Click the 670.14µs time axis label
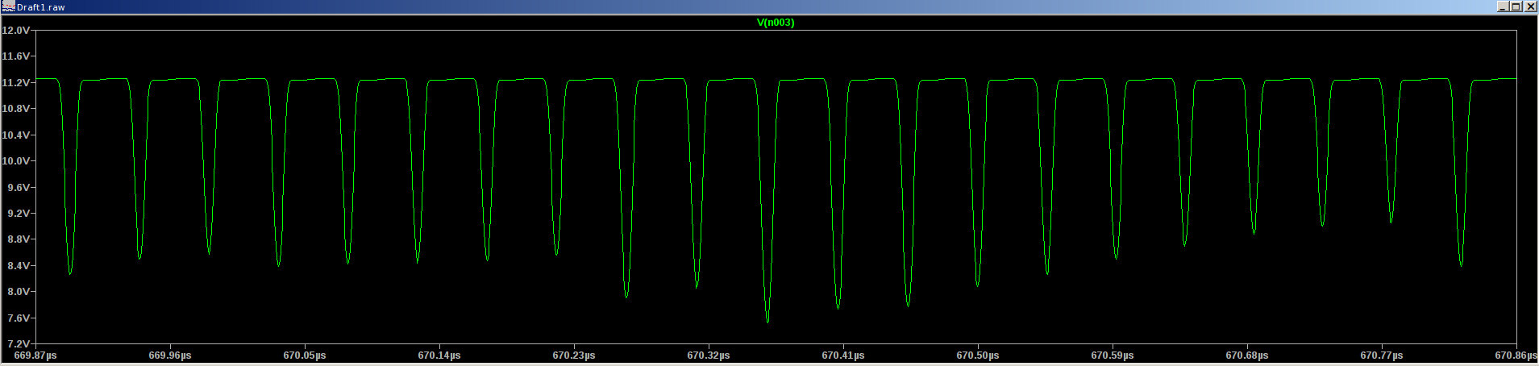Screen dimensions: 1539x366 click(439, 356)
